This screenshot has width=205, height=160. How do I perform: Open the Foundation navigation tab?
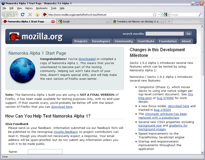[168, 41]
